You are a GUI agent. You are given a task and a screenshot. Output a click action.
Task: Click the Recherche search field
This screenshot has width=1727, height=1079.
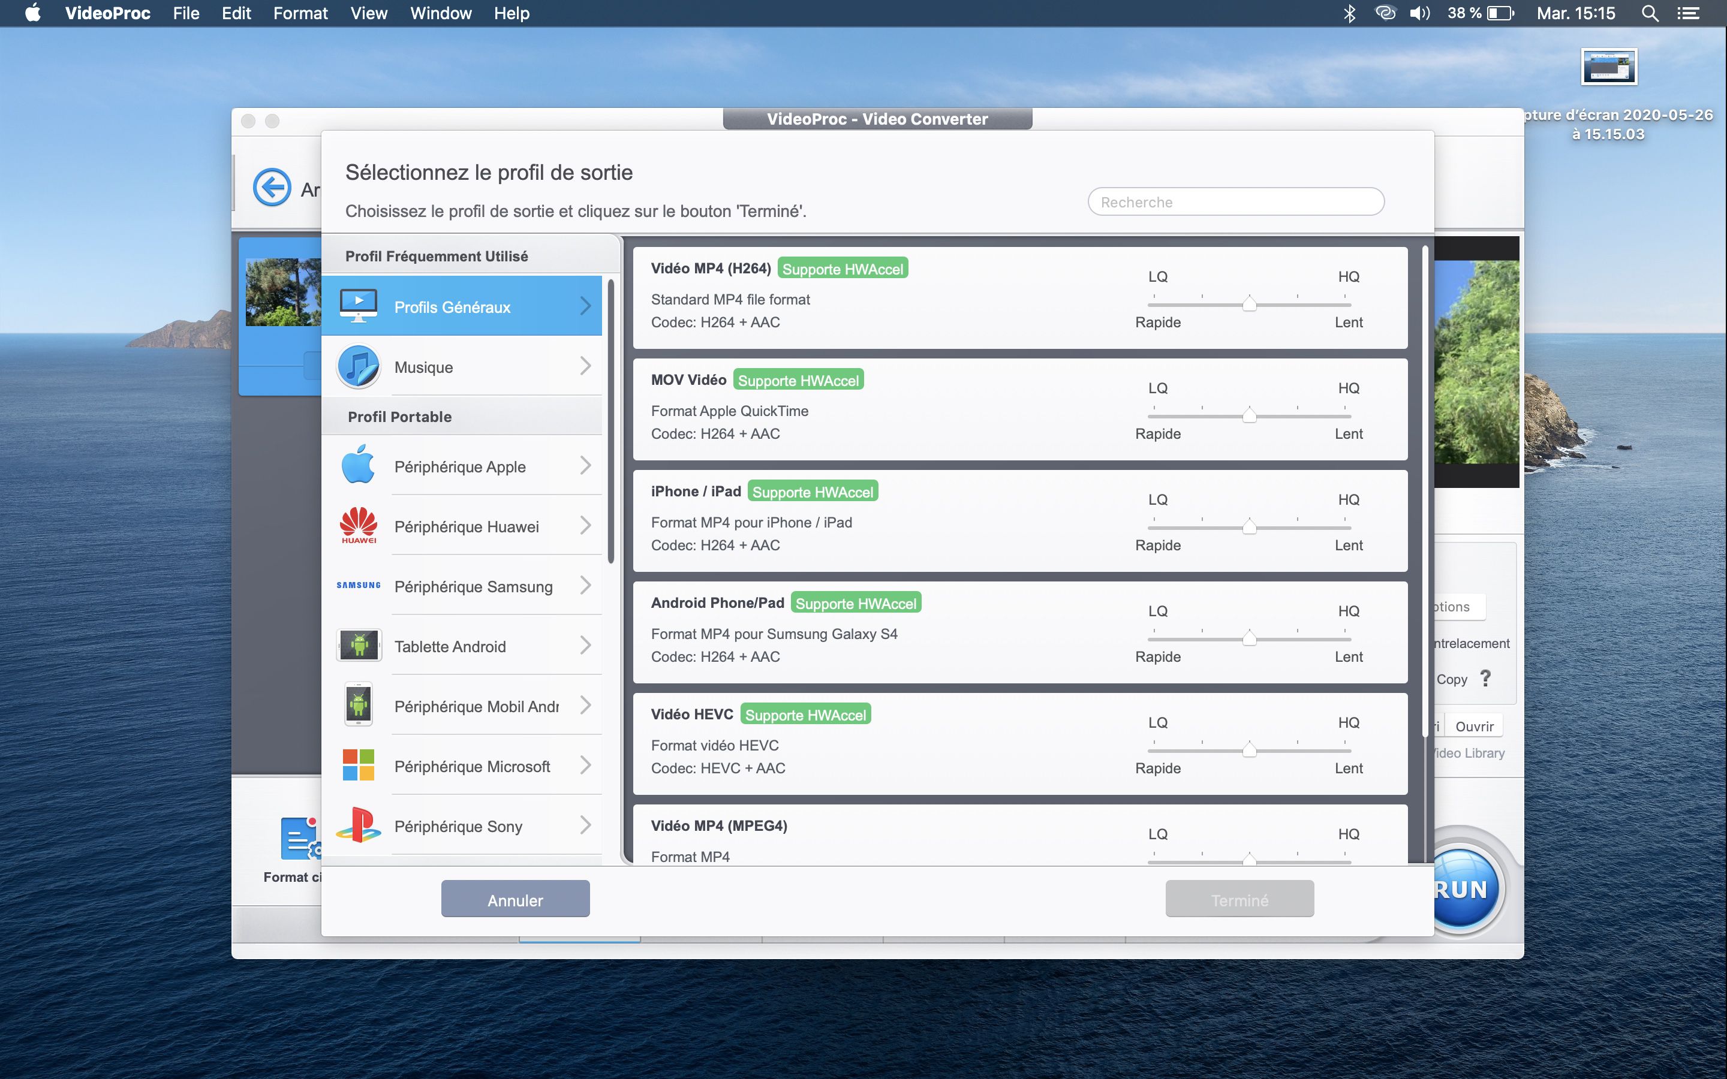click(1236, 202)
